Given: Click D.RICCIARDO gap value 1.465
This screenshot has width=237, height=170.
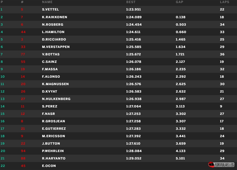Looking at the screenshot, I should tap(181, 39).
